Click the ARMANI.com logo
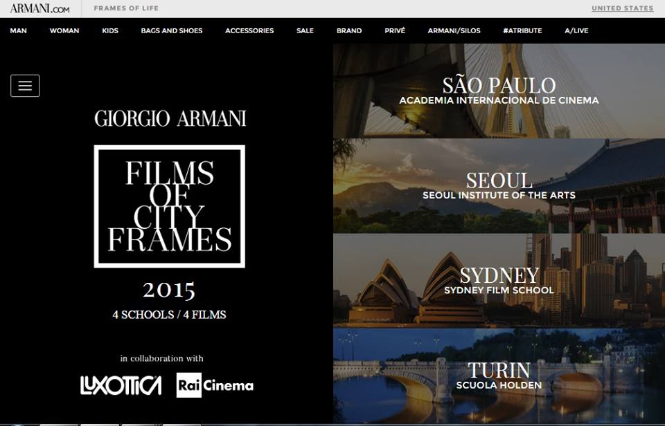The width and height of the screenshot is (665, 426). (39, 8)
